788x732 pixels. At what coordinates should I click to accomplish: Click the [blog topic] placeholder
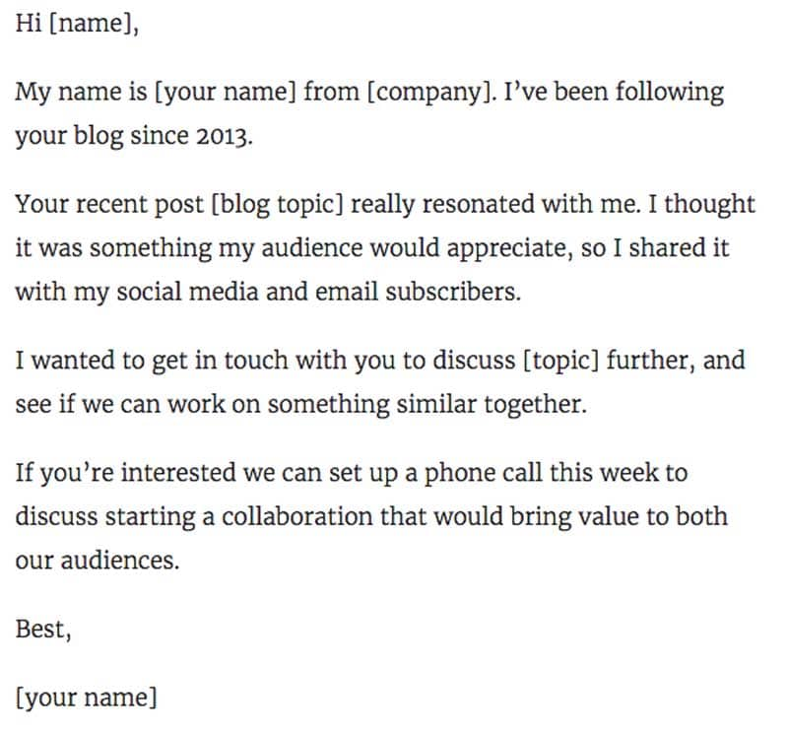click(278, 205)
